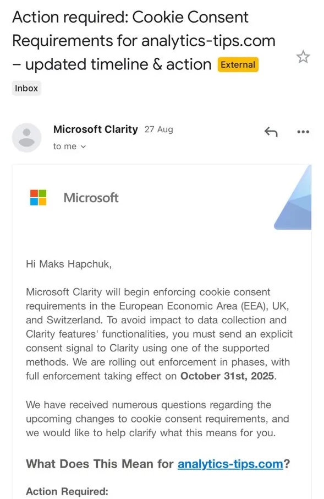Tap the "Action Required:" heading
Image resolution: width=324 pixels, height=499 pixels.
[x=67, y=491]
